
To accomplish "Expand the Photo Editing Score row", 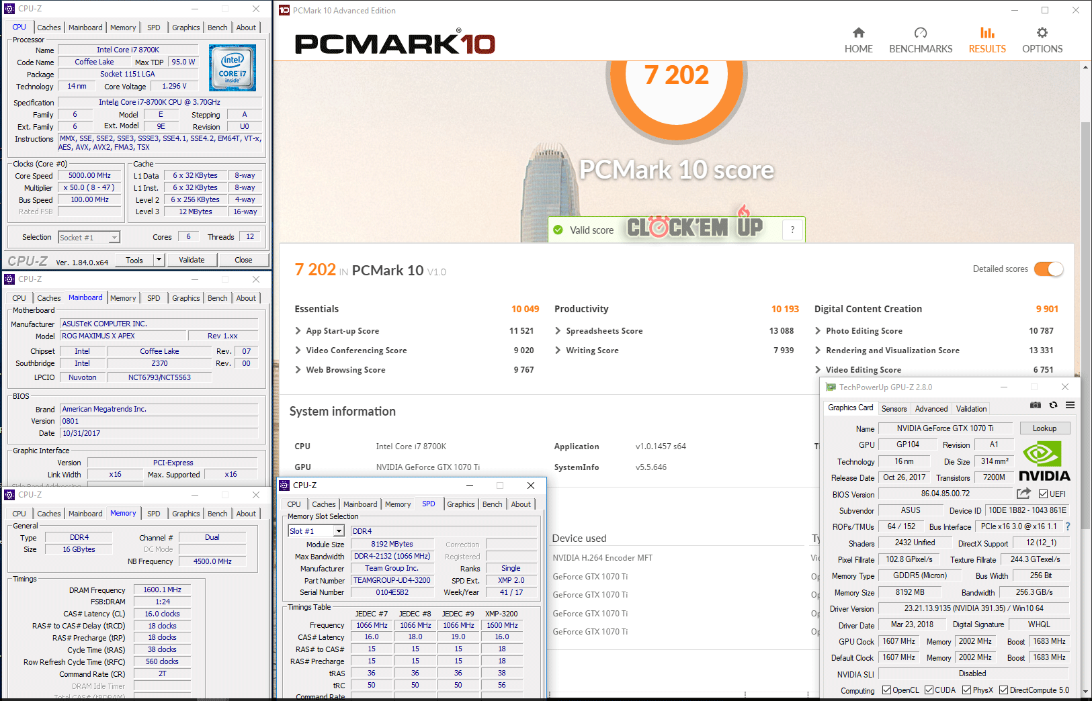I will click(x=818, y=331).
